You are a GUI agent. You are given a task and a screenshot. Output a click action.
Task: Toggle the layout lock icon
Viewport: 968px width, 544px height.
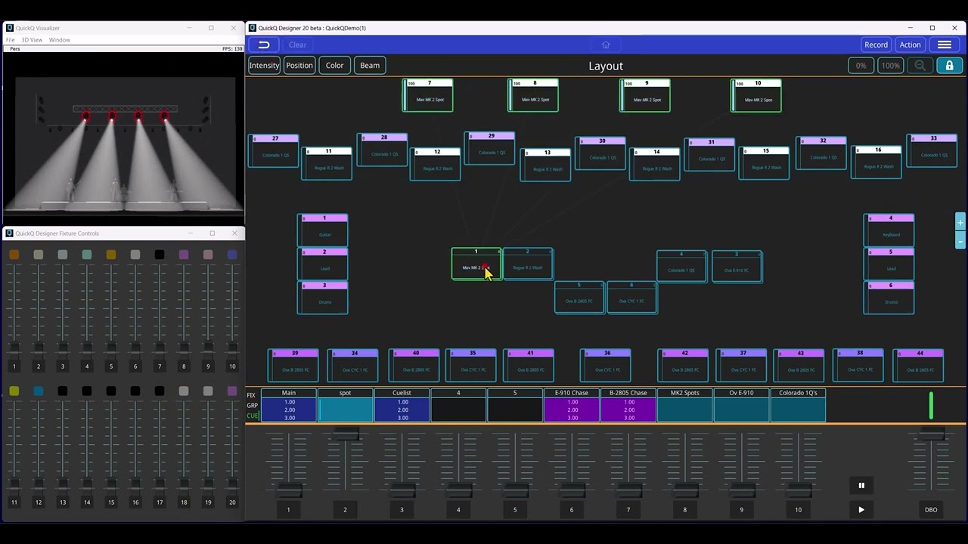coord(950,66)
